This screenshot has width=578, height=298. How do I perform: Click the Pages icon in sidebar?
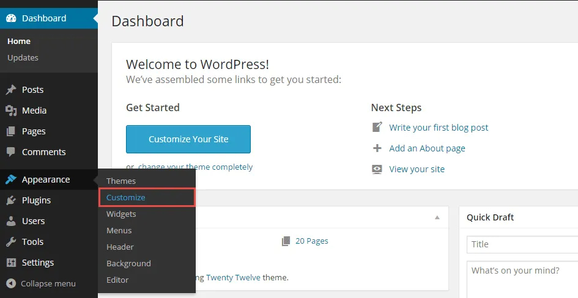11,131
